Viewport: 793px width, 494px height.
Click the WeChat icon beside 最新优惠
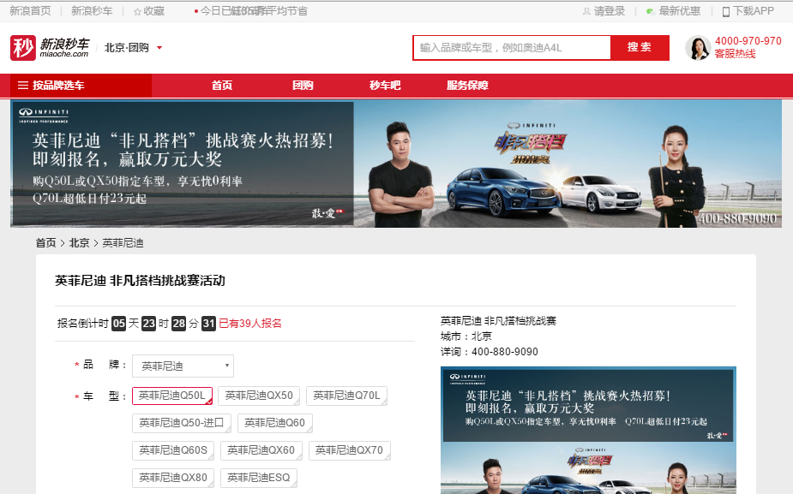tap(651, 11)
